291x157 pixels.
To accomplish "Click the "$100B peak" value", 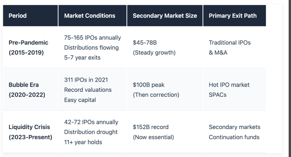I will [149, 85].
